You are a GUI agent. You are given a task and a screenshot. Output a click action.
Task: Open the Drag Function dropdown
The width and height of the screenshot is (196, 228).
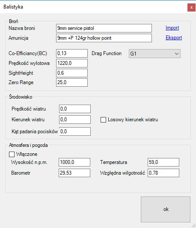tap(154, 54)
